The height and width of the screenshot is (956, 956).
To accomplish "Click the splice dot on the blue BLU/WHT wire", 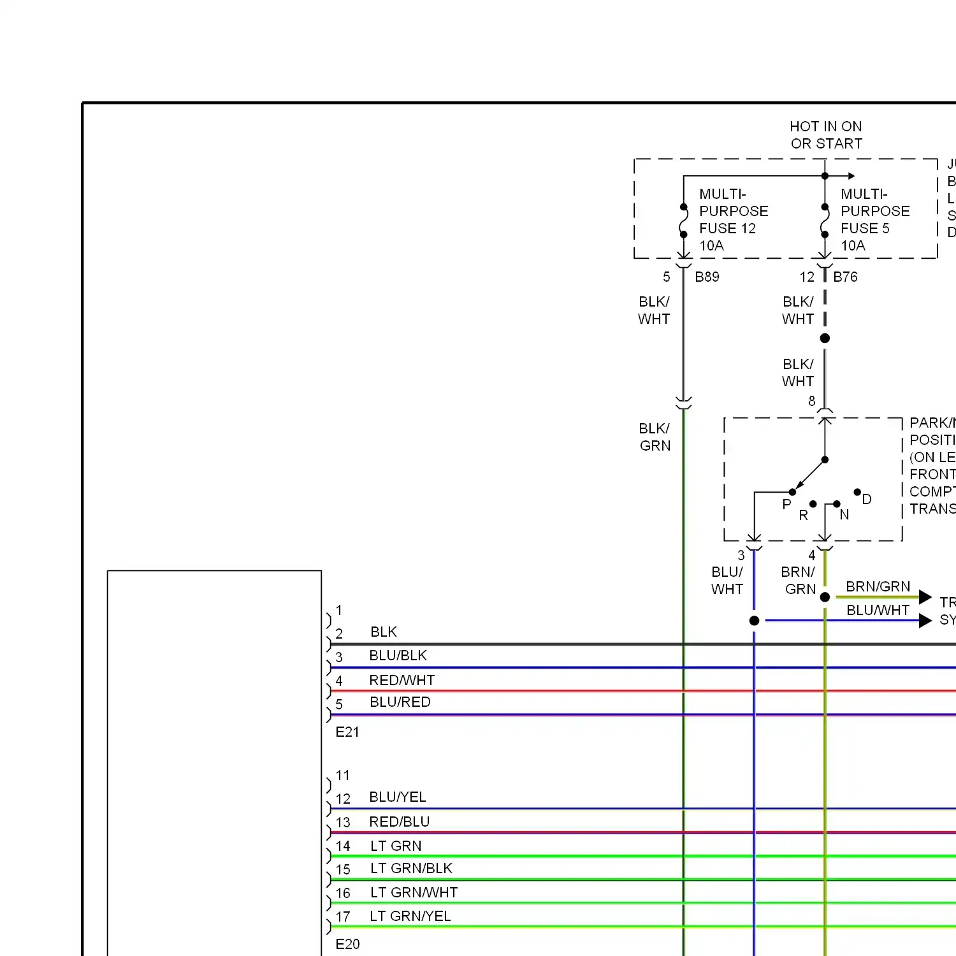I will (x=754, y=621).
